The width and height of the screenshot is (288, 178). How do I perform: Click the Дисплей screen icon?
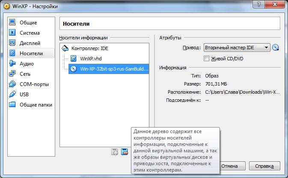(12, 43)
